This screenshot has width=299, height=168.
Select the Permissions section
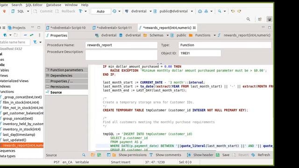pos(66,87)
